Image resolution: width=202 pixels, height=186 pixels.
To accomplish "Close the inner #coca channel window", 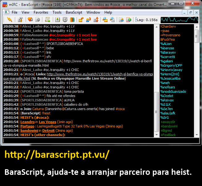I will click(x=196, y=12).
